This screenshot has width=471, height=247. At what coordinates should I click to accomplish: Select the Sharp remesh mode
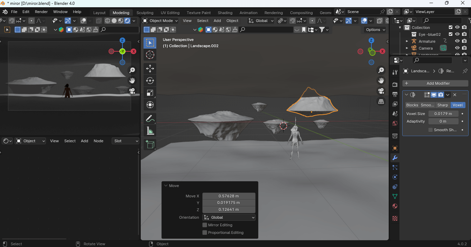[443, 105]
